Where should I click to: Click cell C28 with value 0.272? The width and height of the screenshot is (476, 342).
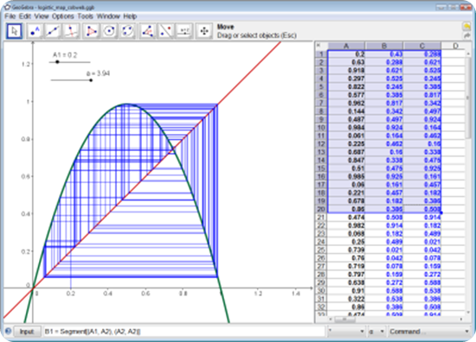(422, 275)
